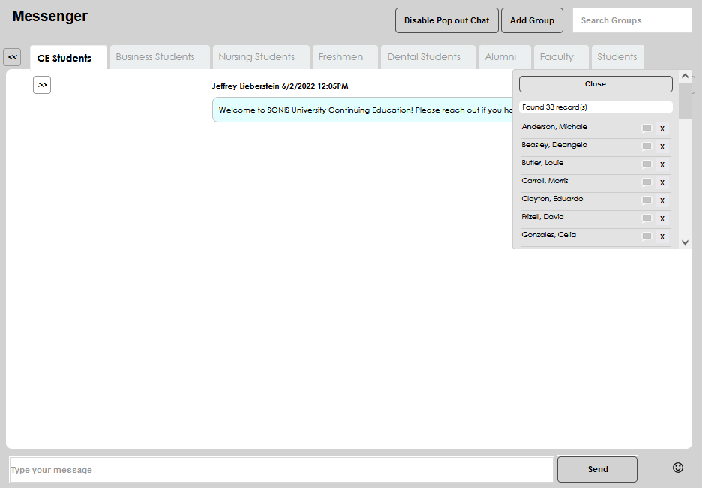
Task: Open the Students tab
Action: click(618, 57)
